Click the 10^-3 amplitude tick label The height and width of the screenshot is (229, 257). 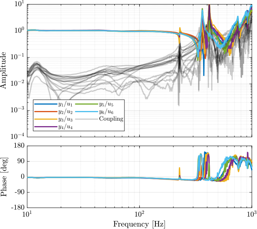coord(18,110)
